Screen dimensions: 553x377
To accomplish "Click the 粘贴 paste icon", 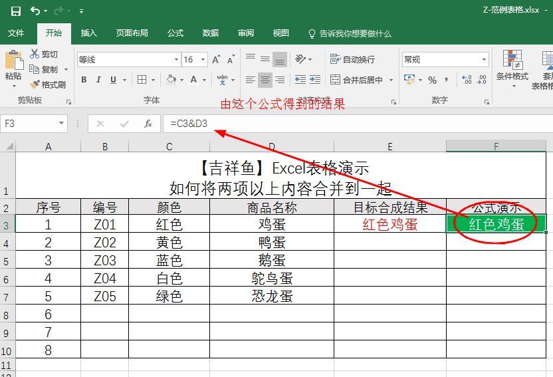I will point(14,60).
